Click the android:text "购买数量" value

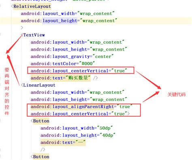coord(78,78)
